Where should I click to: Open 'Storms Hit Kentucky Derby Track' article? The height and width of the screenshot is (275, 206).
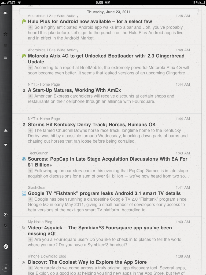point(92,125)
